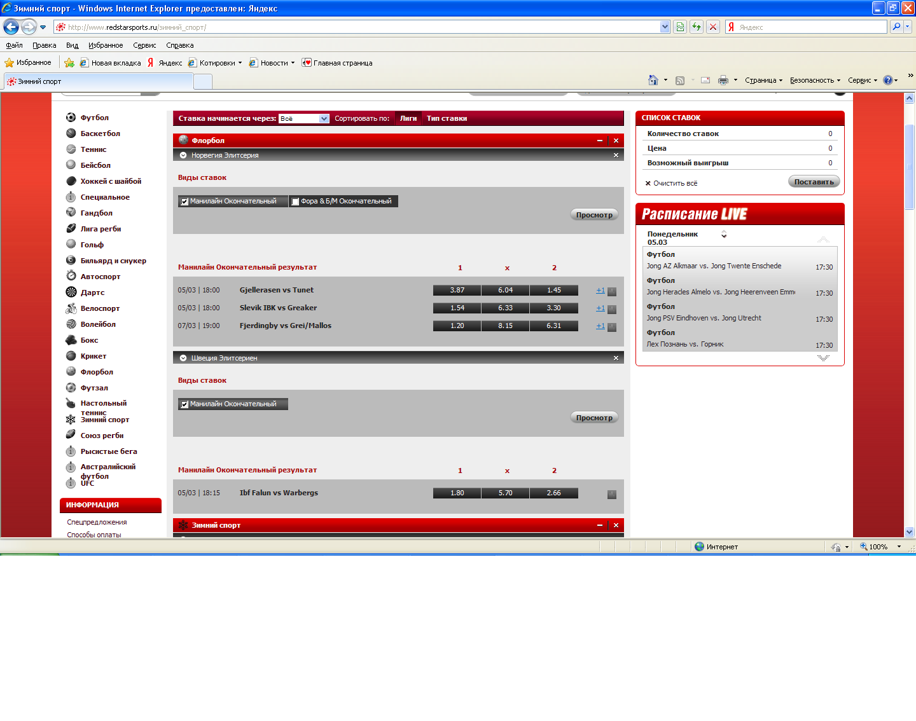Click the IE Refresh page icon
Screen dimensions: 916x721
697,27
